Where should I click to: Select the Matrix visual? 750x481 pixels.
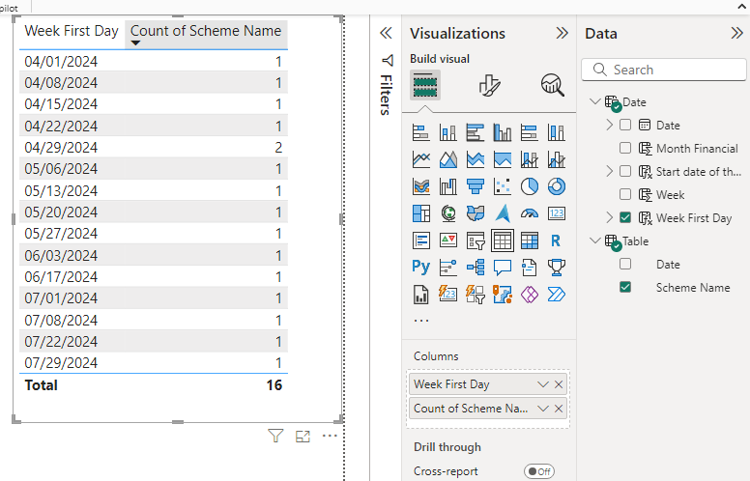tap(529, 240)
